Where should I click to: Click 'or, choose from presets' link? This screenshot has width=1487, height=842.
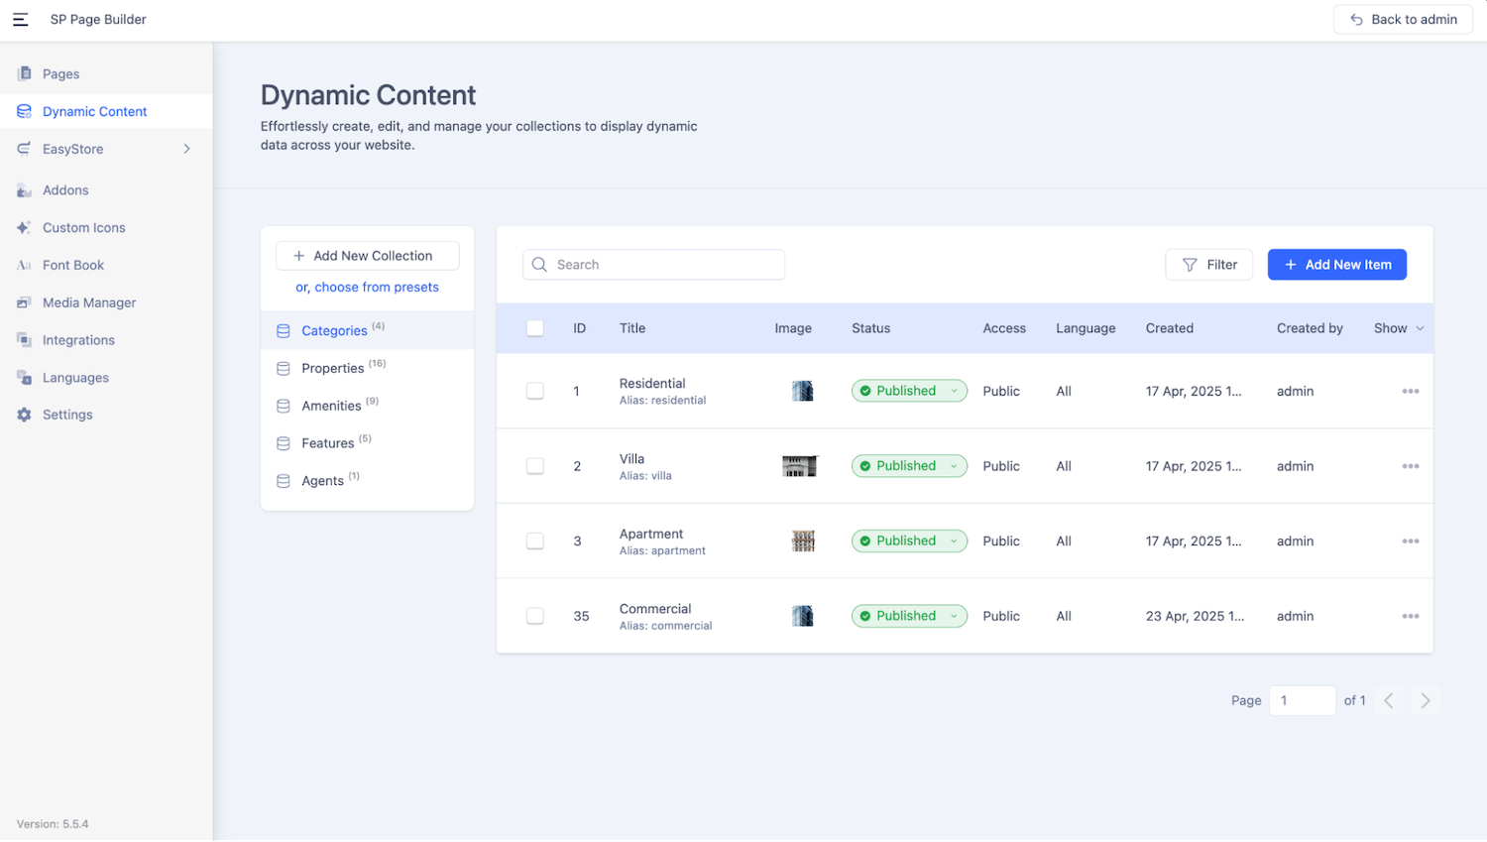tap(367, 288)
